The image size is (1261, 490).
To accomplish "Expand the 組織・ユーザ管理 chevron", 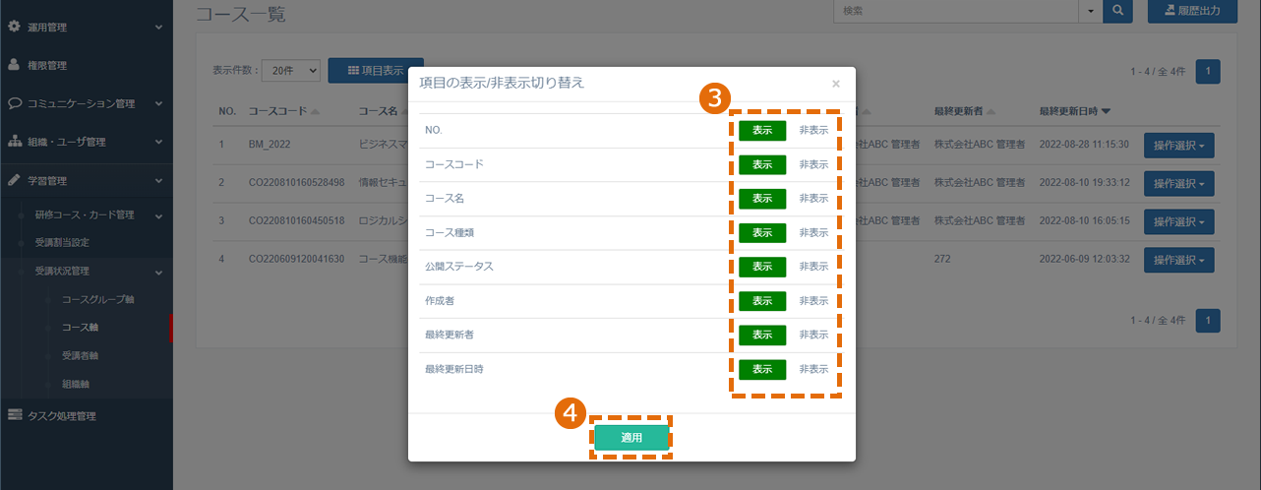I will click(x=158, y=142).
